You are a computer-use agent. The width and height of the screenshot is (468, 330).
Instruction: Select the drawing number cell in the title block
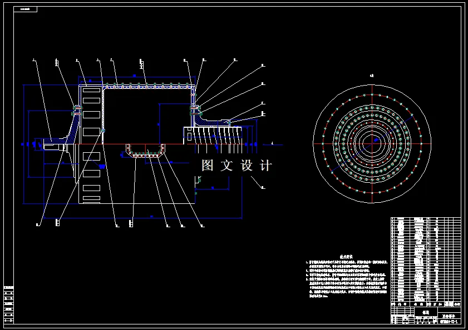449,322
